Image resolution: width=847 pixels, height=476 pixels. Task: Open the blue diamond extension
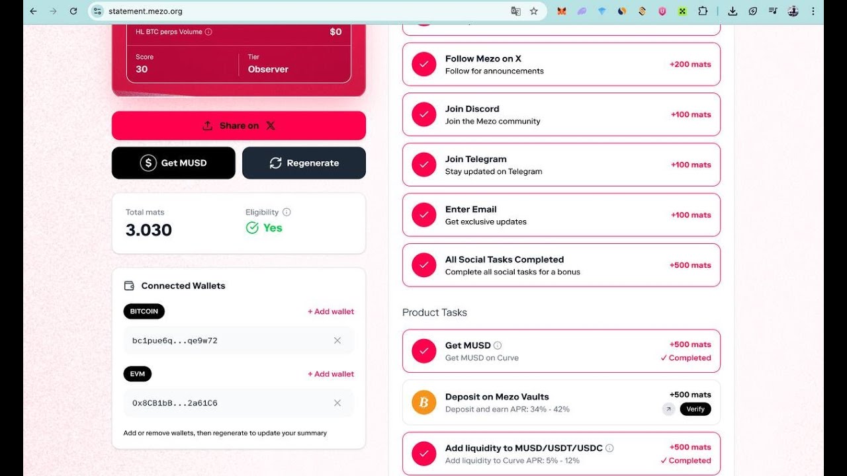point(602,11)
